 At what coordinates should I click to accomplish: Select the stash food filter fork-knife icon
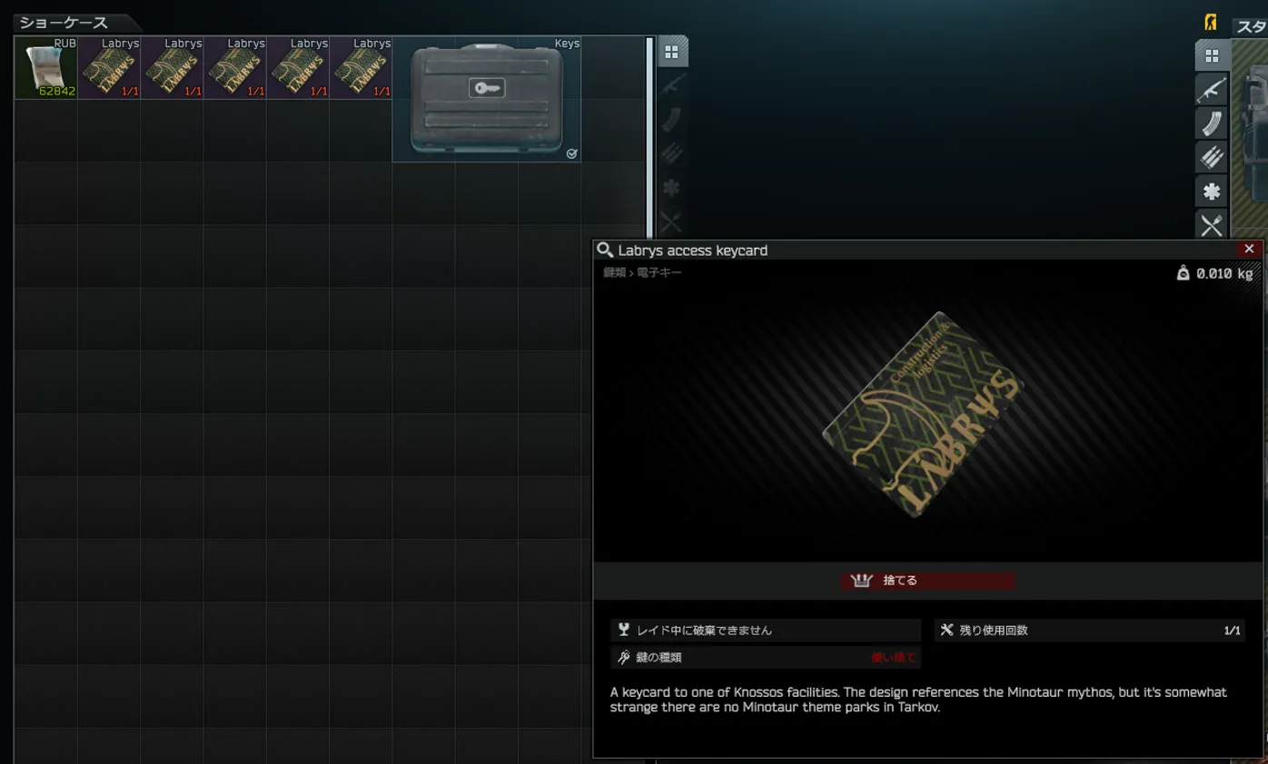click(x=1212, y=224)
